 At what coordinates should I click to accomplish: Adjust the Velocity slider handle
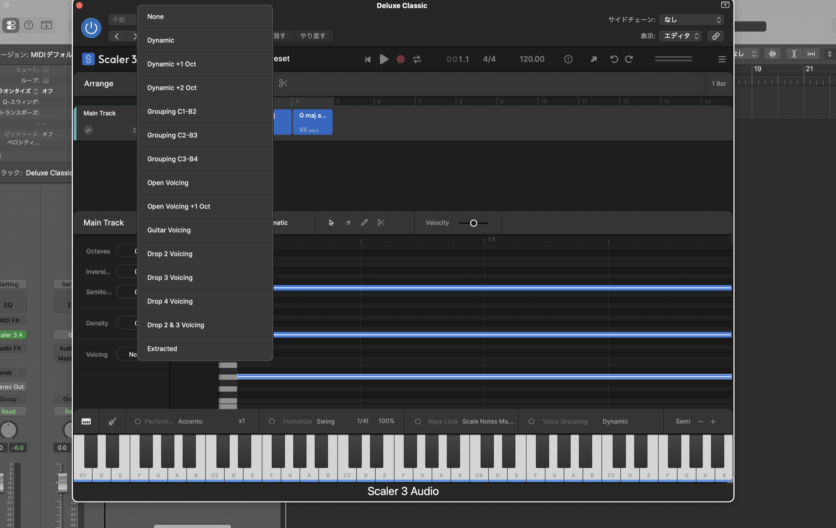tap(473, 223)
